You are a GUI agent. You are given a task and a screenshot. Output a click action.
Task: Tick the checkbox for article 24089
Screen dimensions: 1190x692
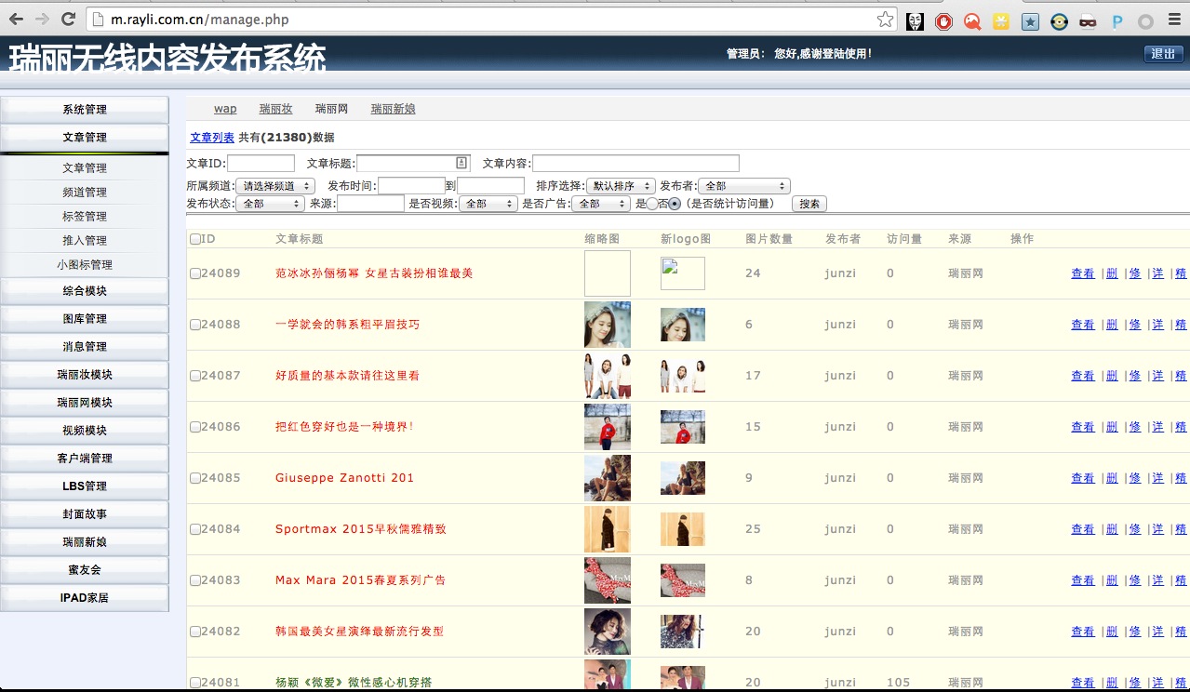(195, 273)
